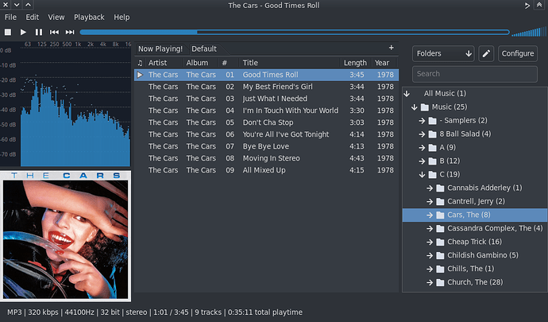The width and height of the screenshot is (548, 322).
Task: Click the double-chevron shade icon in title bar
Action: click(539, 6)
